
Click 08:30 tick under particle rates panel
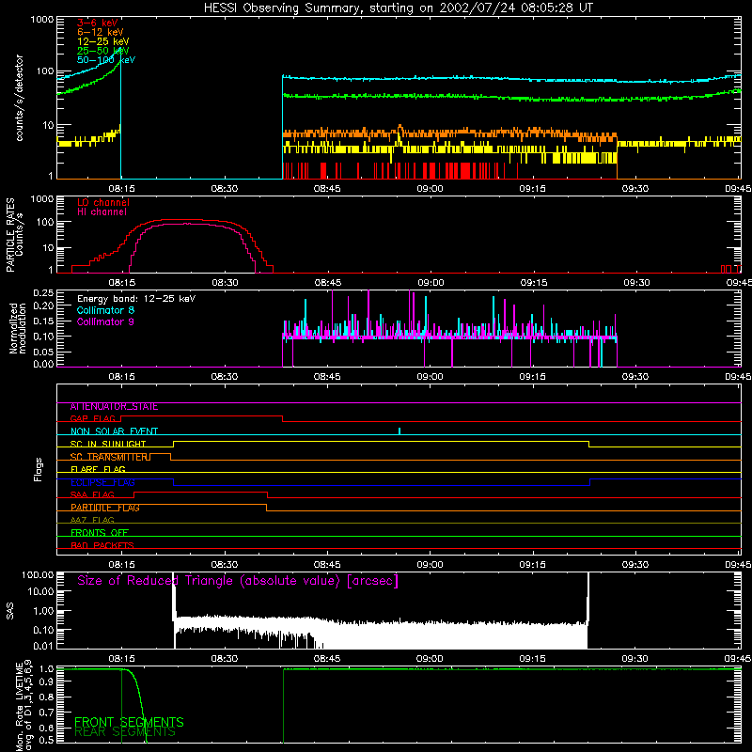point(225,283)
